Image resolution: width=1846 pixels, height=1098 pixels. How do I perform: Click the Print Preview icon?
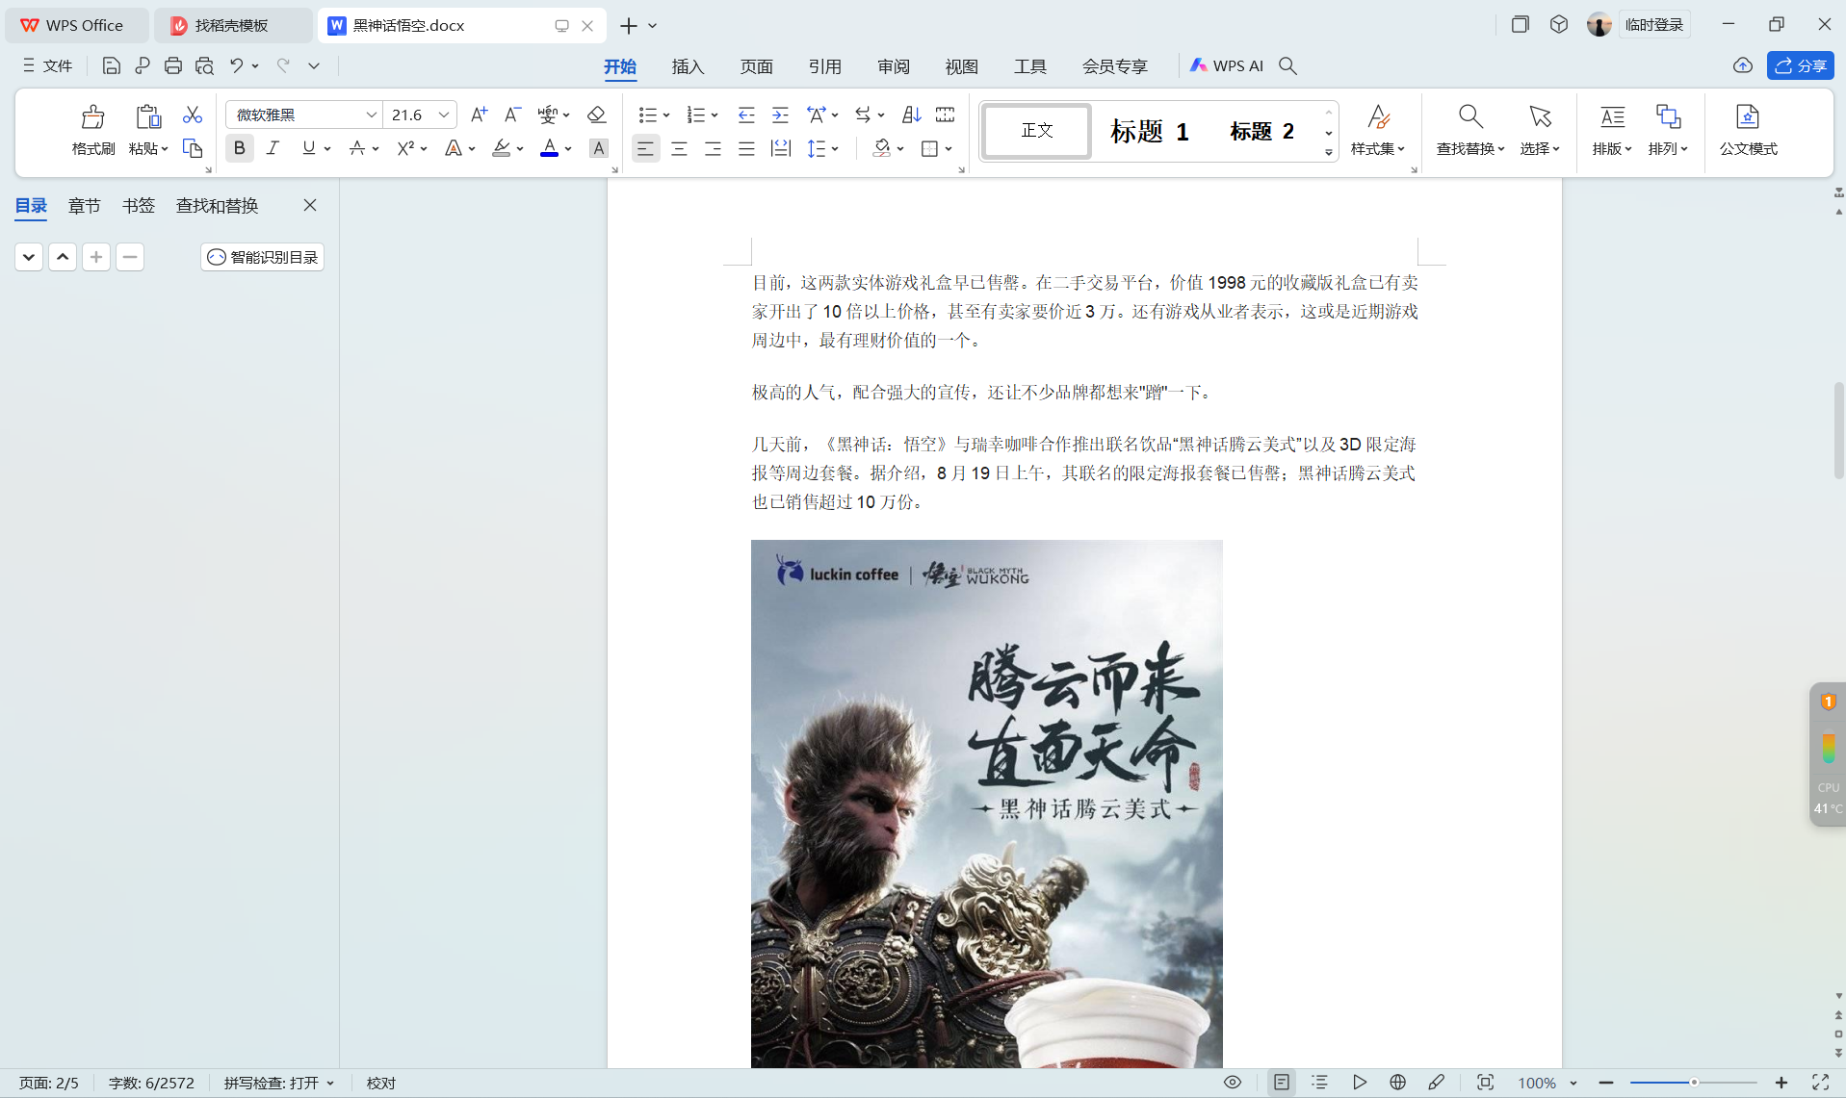pyautogui.click(x=204, y=65)
